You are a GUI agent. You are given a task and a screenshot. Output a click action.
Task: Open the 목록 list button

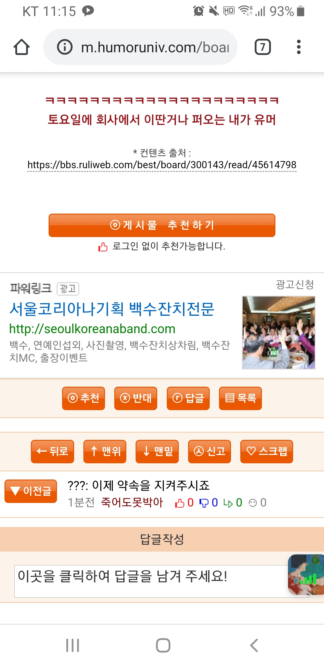pyautogui.click(x=240, y=398)
